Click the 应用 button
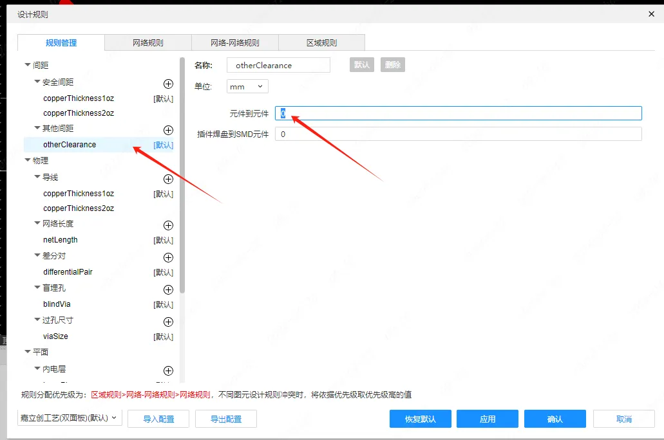 pos(488,419)
